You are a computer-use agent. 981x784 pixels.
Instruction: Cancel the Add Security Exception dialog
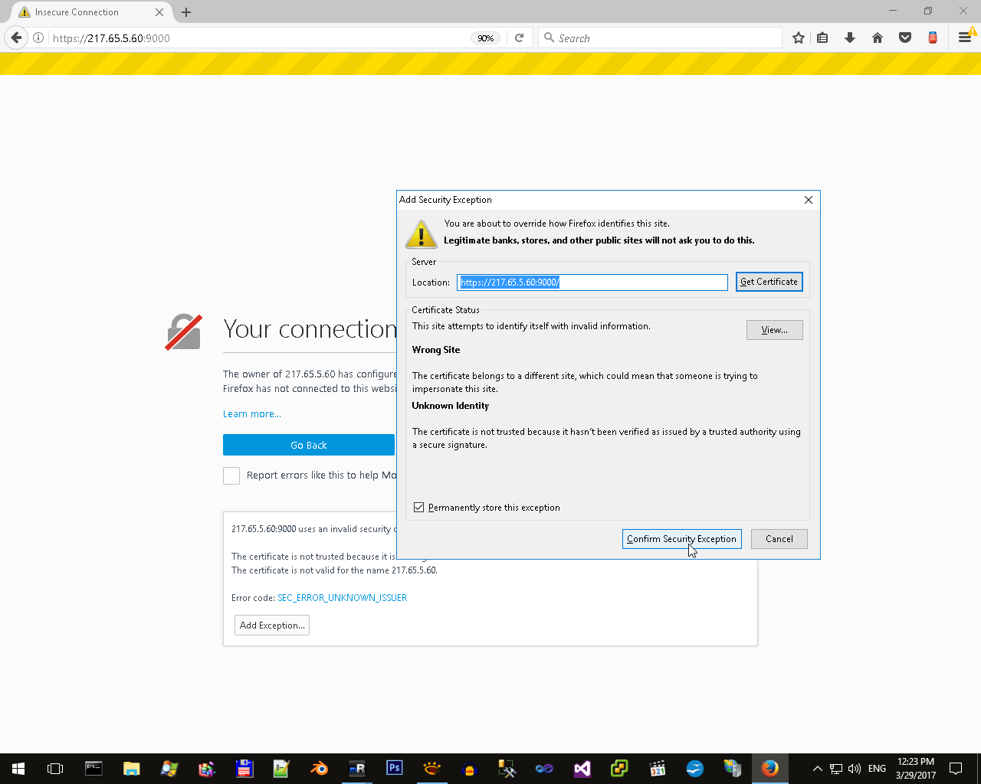779,539
